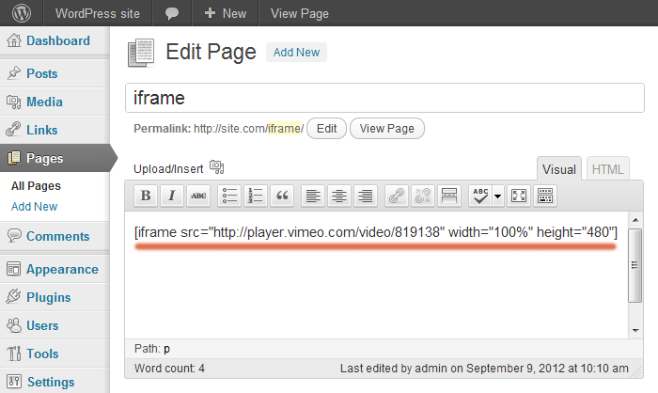The width and height of the screenshot is (658, 393).
Task: Click the Add Media upload icon
Action: 217,167
